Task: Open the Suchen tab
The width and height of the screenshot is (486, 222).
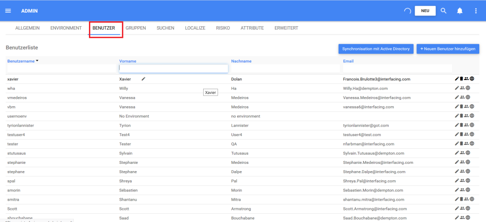Action: pyautogui.click(x=166, y=28)
